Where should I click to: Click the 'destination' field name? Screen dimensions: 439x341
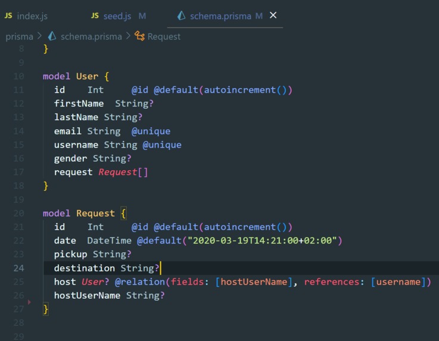(84, 268)
